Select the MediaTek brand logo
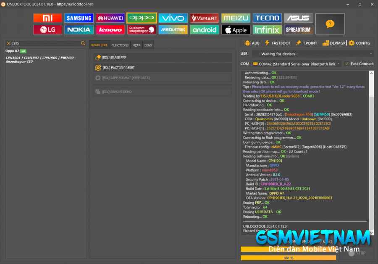 tap(173, 30)
